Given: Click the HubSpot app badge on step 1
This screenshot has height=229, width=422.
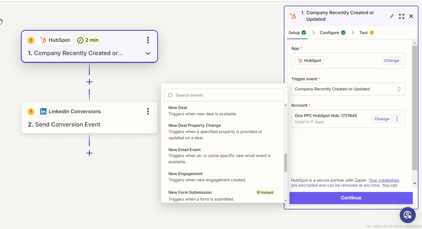Looking at the screenshot, I should click(55, 40).
